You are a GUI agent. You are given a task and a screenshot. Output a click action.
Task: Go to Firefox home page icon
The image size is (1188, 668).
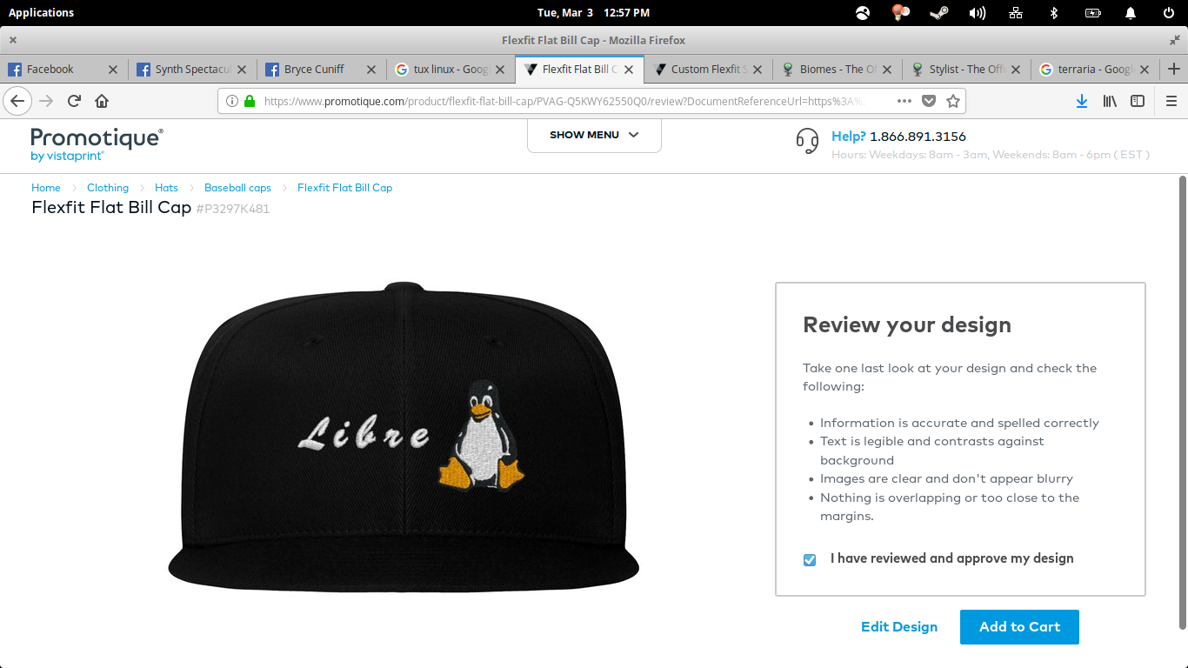102,101
